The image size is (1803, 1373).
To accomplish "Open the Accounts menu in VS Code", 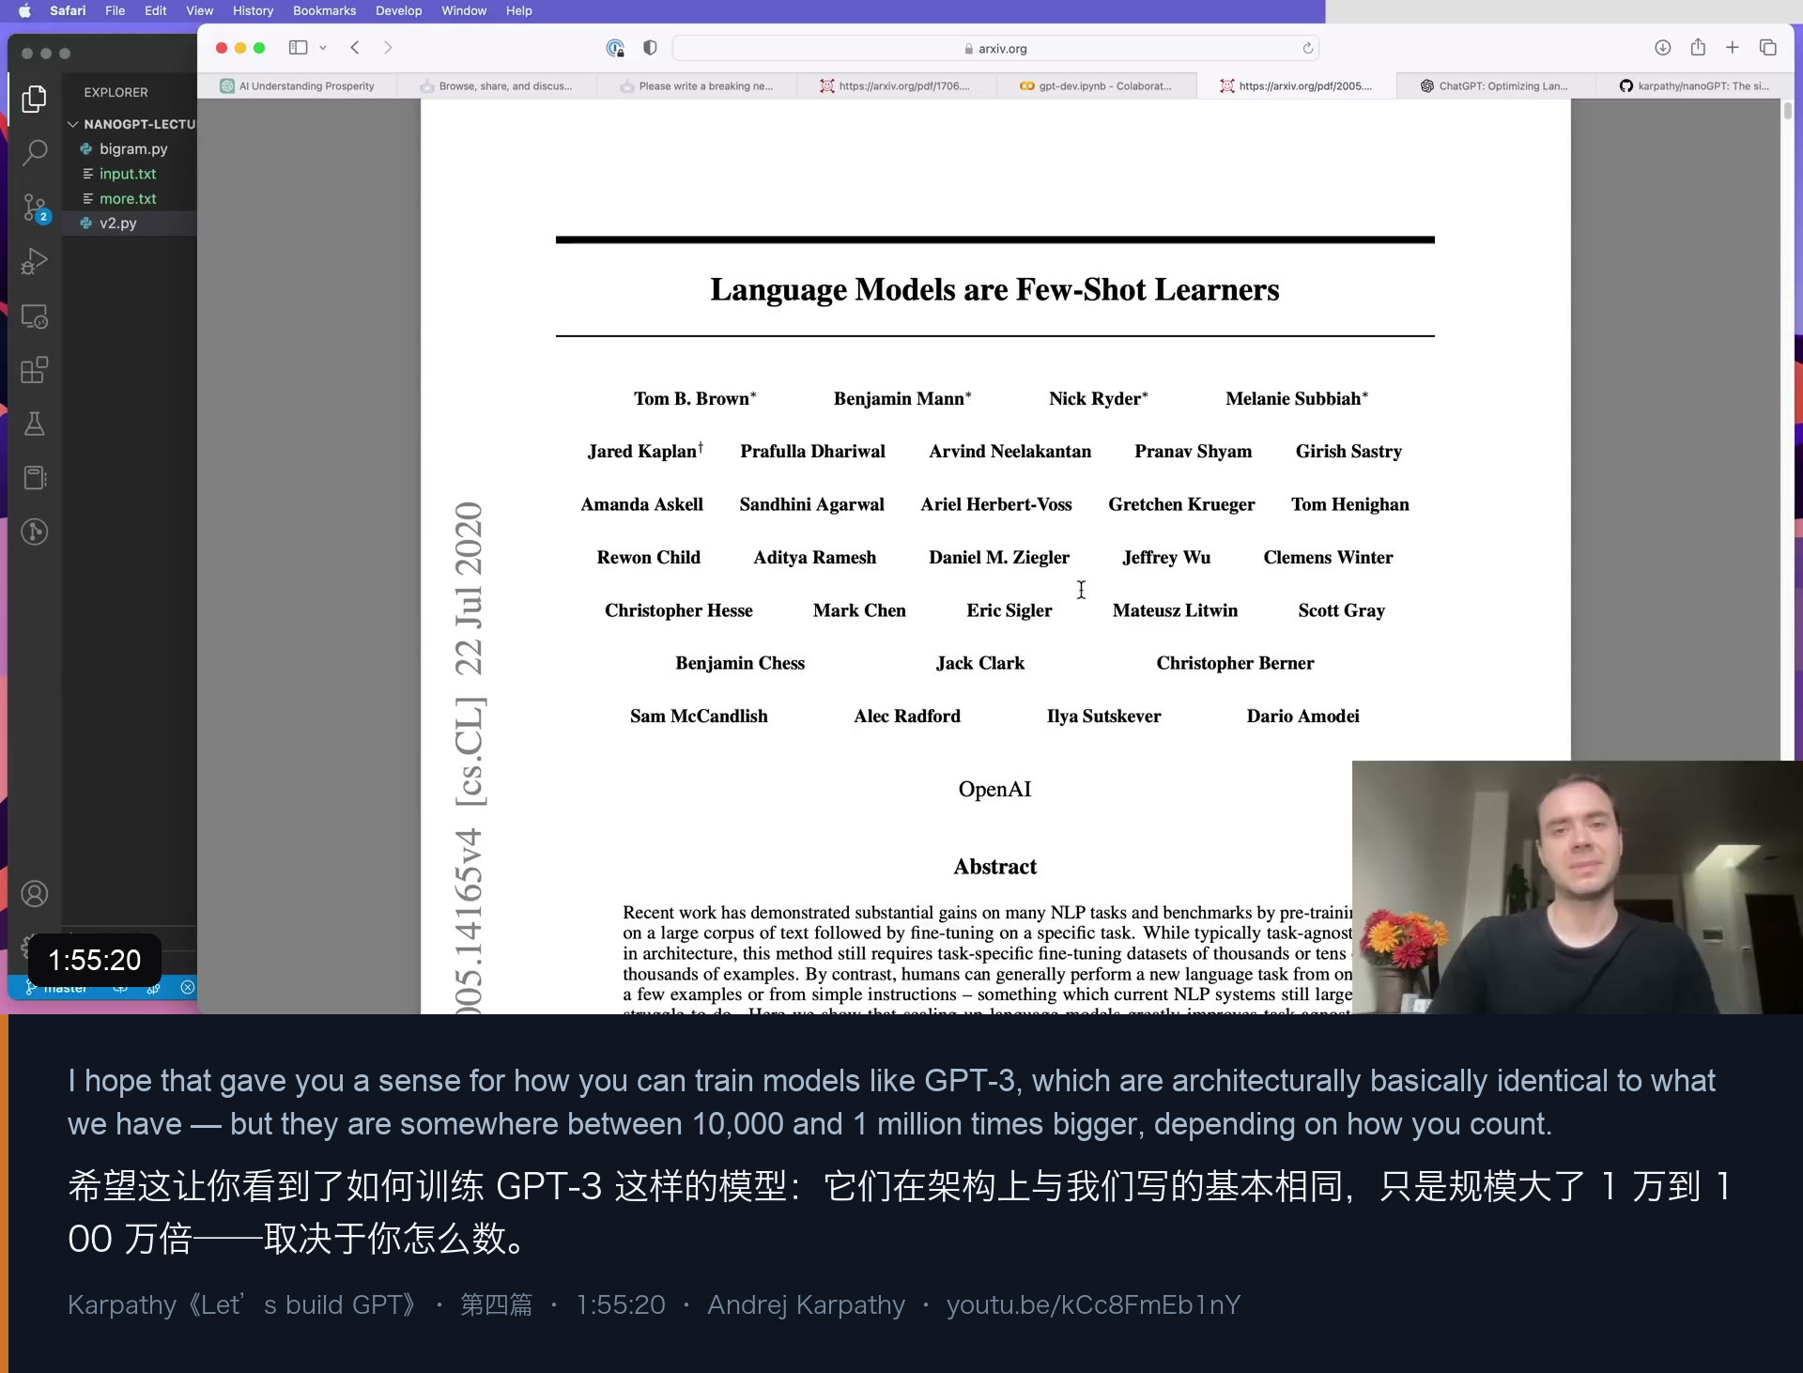I will click(x=35, y=893).
